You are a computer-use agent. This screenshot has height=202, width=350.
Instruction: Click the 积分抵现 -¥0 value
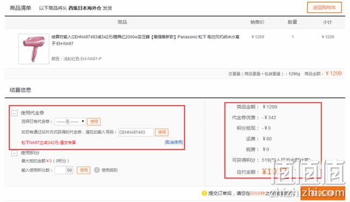tap(266, 128)
